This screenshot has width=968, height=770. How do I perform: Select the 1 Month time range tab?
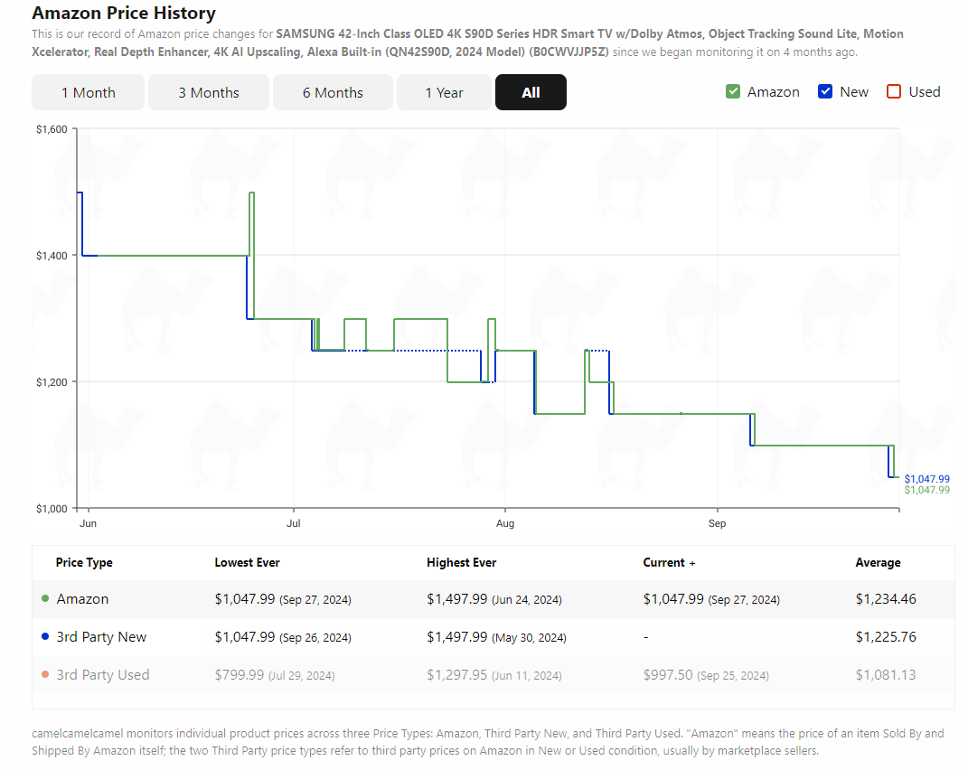(88, 92)
